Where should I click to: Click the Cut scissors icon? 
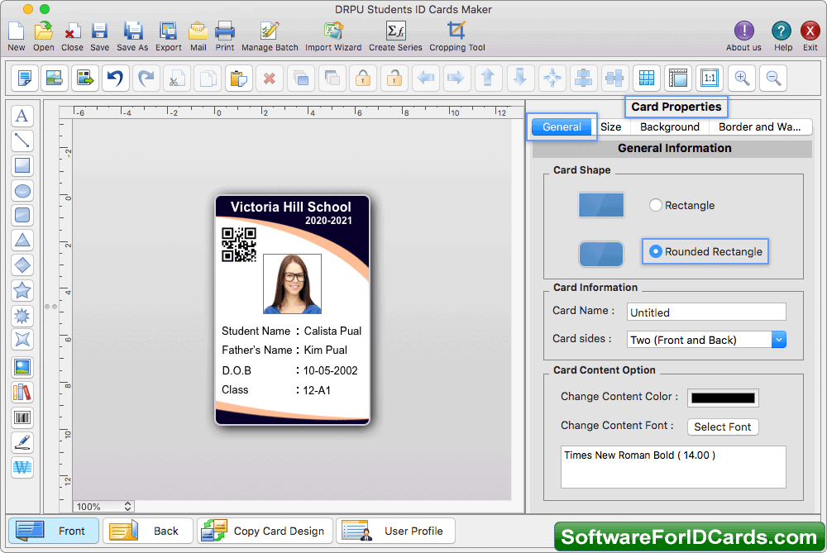[x=177, y=79]
